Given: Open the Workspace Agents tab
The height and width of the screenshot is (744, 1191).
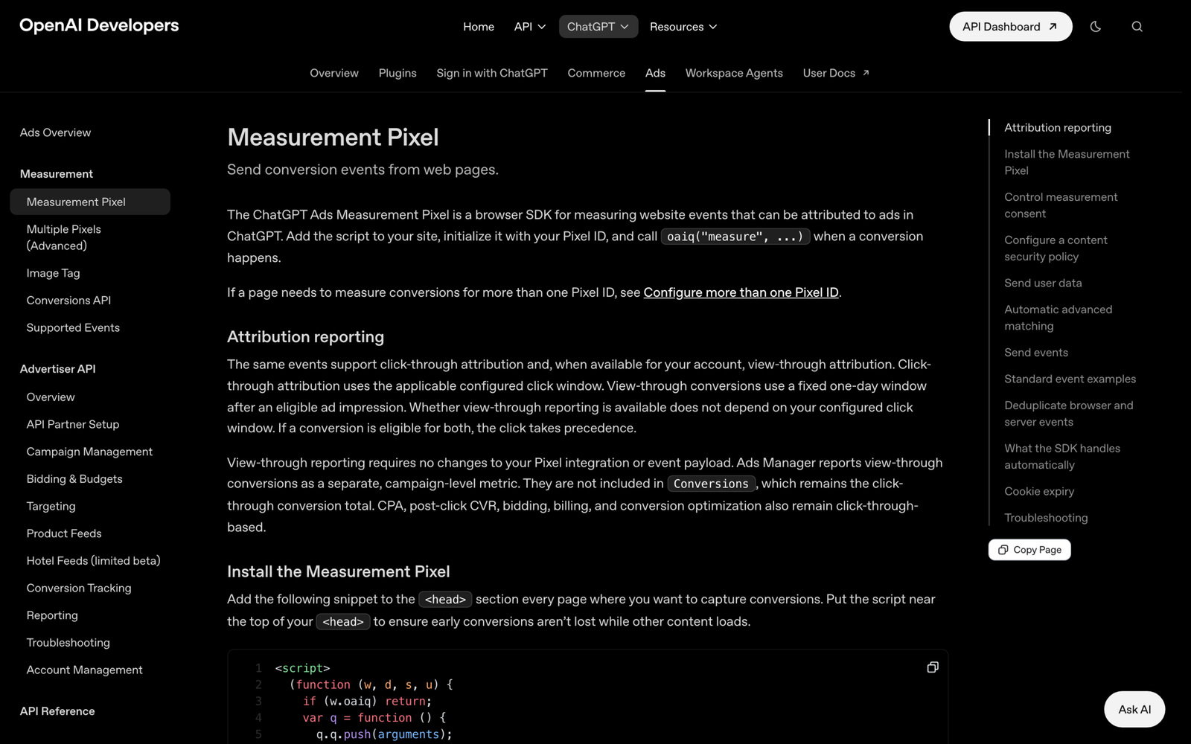Looking at the screenshot, I should [734, 73].
